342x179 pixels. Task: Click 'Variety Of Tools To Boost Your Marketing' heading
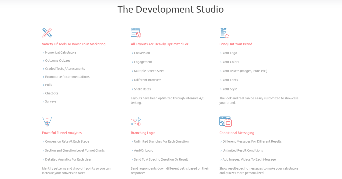73,44
